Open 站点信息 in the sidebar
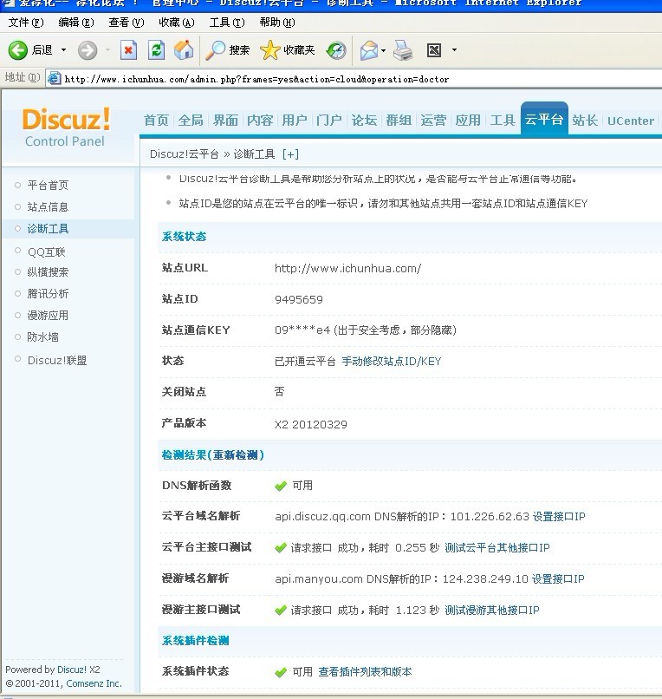This screenshot has height=699, width=662. [x=48, y=207]
